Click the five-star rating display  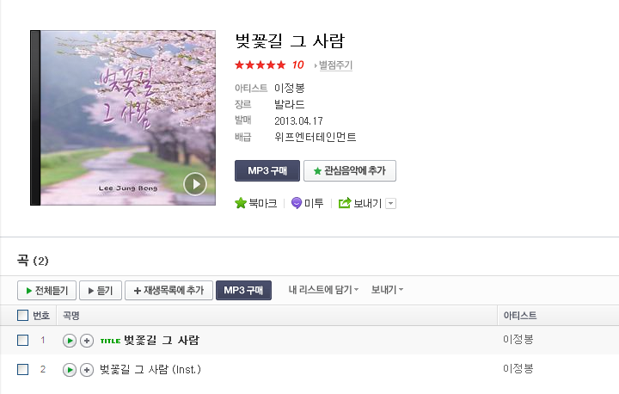pos(260,65)
